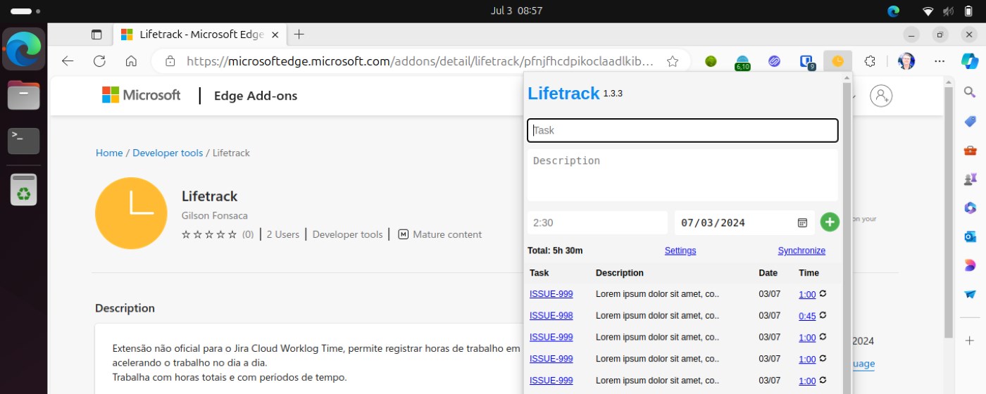Click the Synchronize link
This screenshot has height=394, width=986.
801,250
